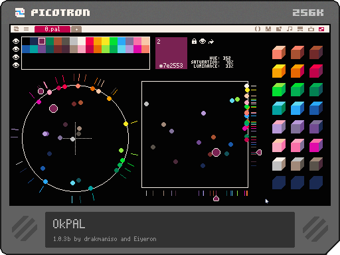Toggle the eye icon next to the padlock
340x255 pixels.
pyautogui.click(x=203, y=41)
